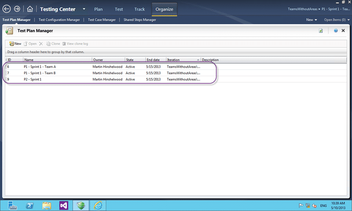352x211 pixels.
Task: Select plan 'P1 - Sprint 1 - Team A'
Action: tap(40, 66)
